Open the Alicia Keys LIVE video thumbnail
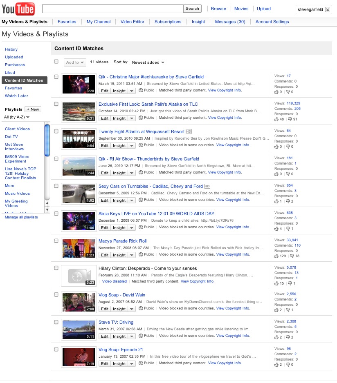The image size is (337, 383). (x=79, y=221)
